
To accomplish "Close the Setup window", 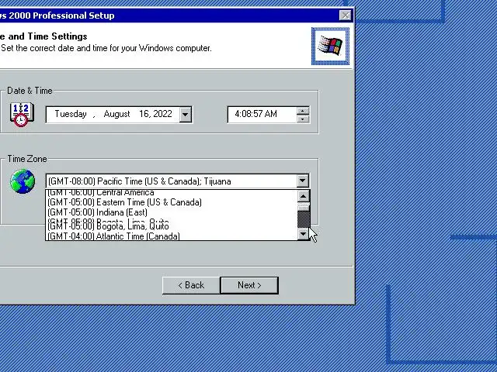I will (345, 15).
